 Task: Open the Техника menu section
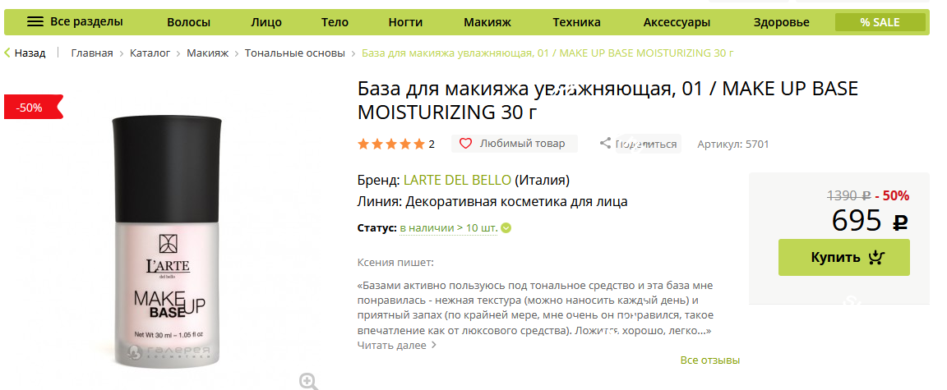(x=576, y=23)
